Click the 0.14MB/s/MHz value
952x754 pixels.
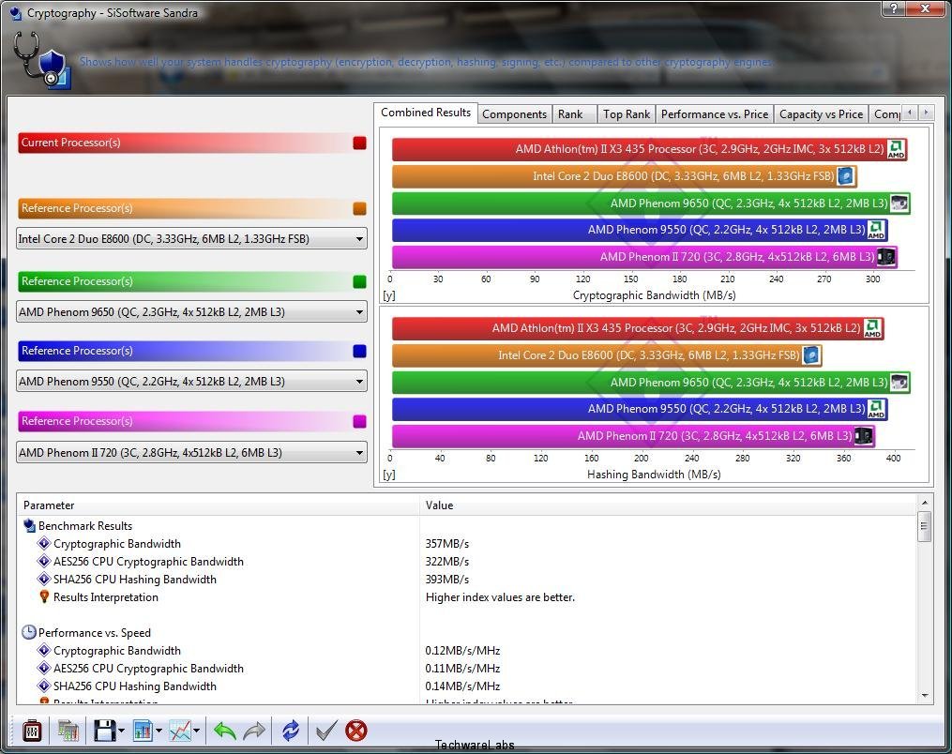[462, 686]
